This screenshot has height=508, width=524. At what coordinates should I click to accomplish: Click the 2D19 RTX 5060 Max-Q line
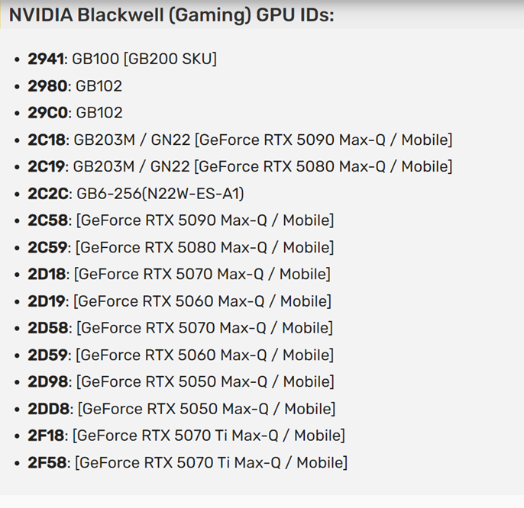pyautogui.click(x=180, y=301)
